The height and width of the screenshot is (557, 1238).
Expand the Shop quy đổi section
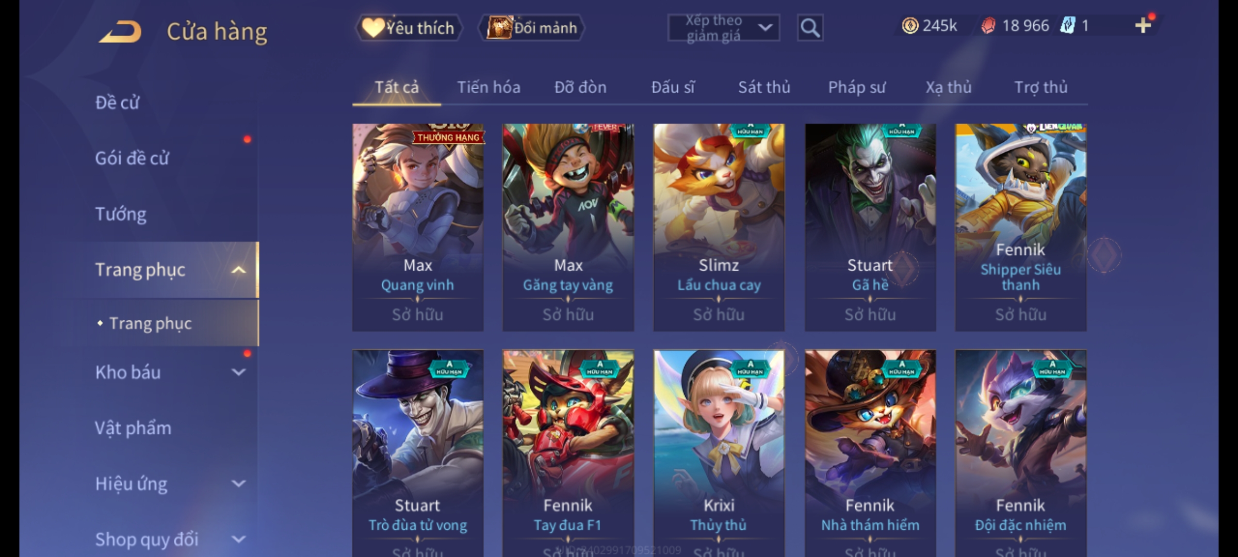[238, 539]
